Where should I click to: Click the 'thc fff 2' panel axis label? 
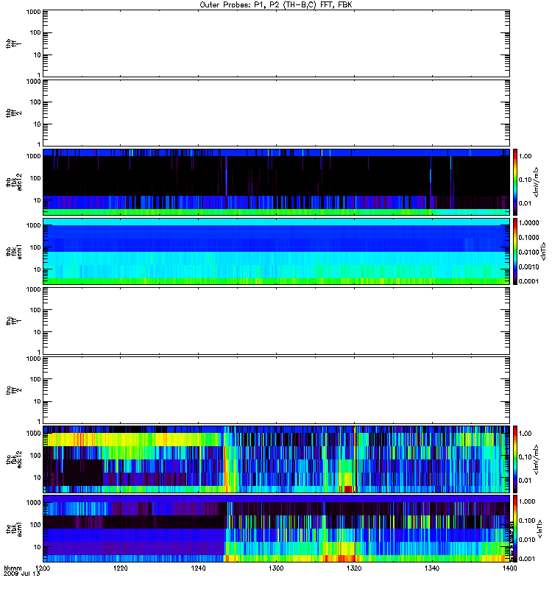point(13,390)
